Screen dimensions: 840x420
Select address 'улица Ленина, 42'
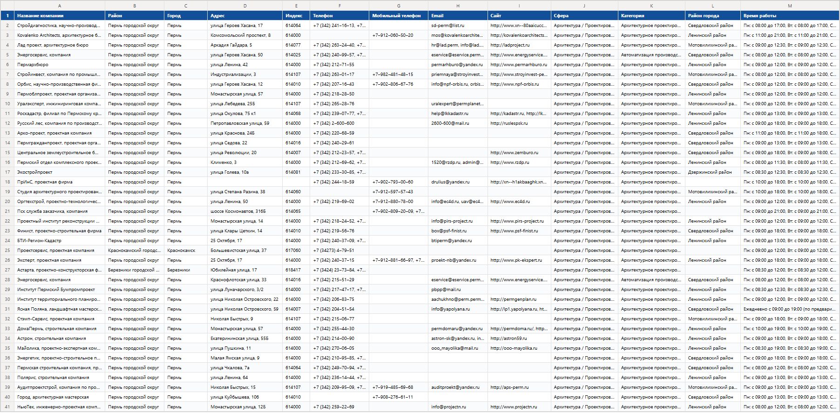pos(245,64)
